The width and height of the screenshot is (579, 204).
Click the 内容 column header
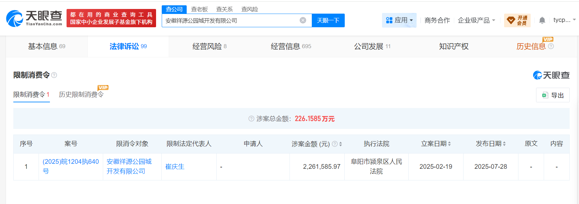click(556, 144)
